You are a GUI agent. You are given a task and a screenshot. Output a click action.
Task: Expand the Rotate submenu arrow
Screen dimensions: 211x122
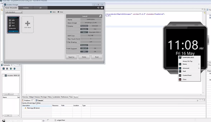tap(199, 64)
